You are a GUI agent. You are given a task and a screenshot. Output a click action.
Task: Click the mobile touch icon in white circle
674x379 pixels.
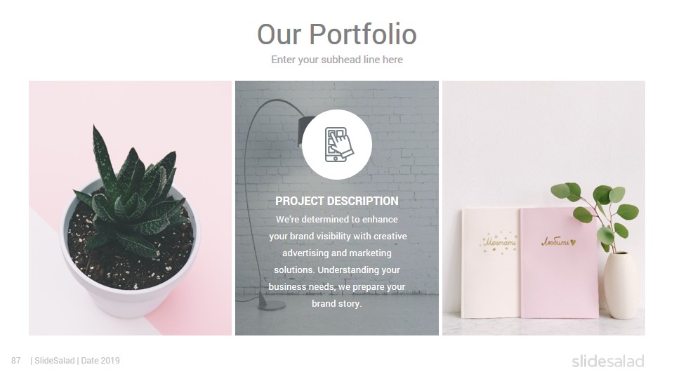(x=338, y=145)
